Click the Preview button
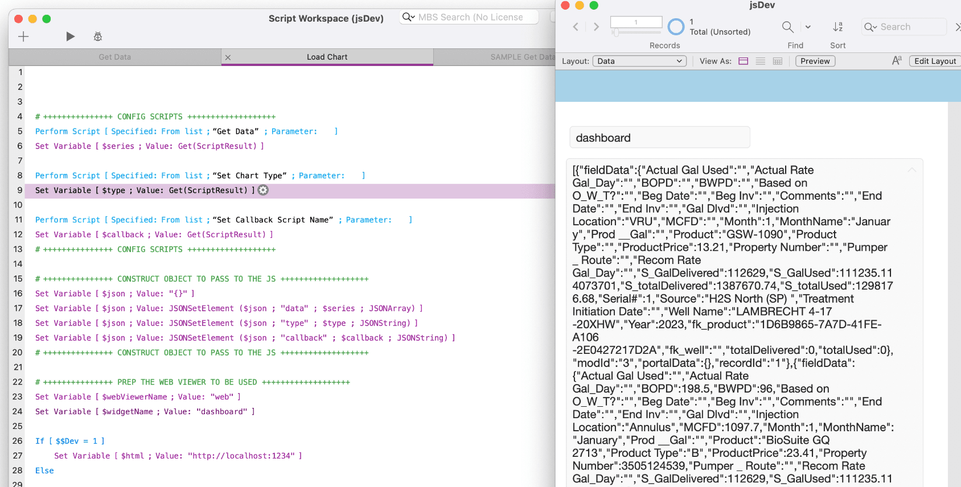 point(815,61)
